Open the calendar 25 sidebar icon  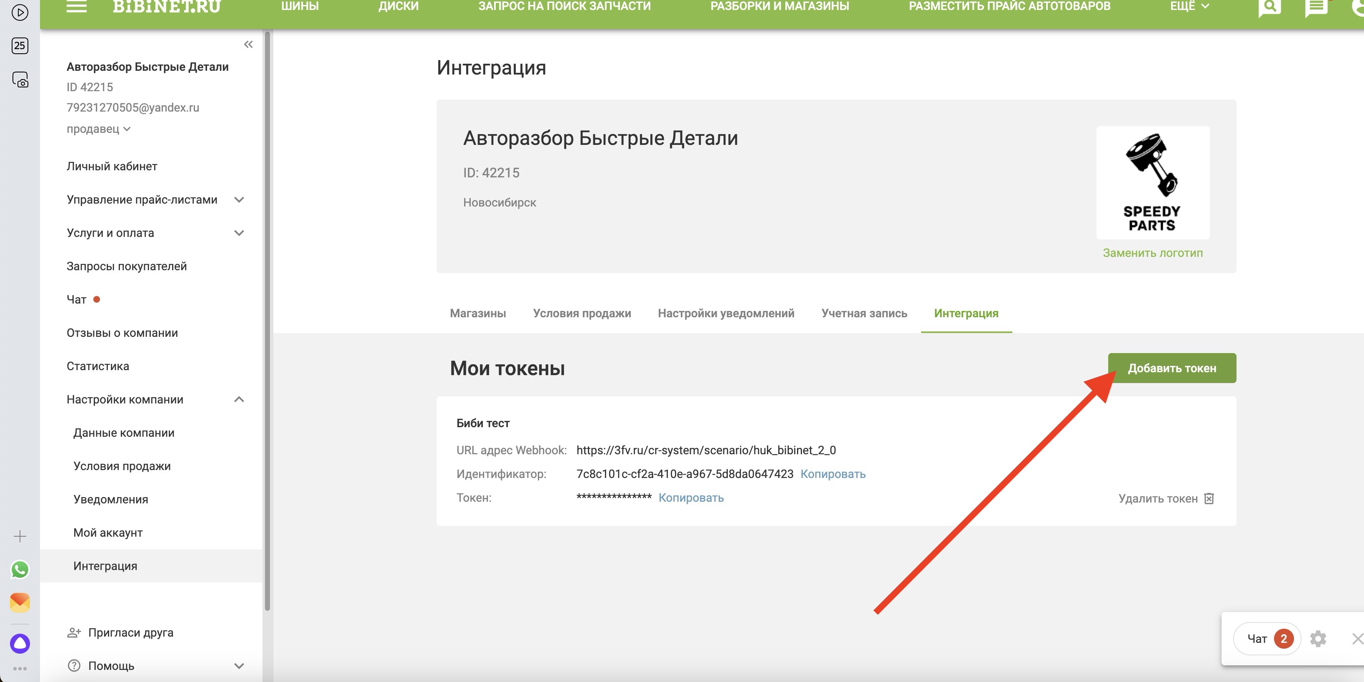point(20,45)
